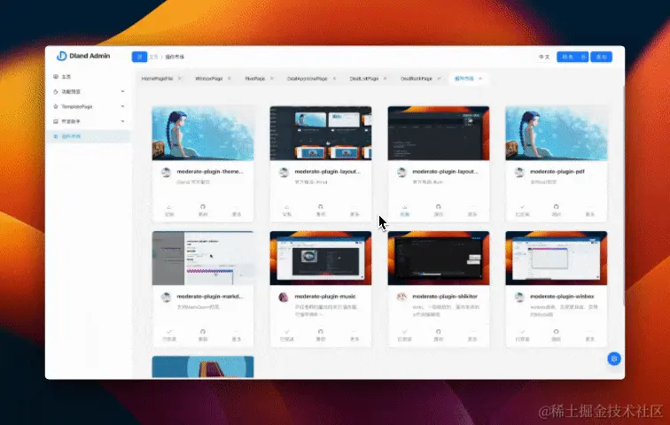This screenshot has height=425, width=670.
Task: Open more options on moderate-plugin-pdf card
Action: click(x=589, y=211)
